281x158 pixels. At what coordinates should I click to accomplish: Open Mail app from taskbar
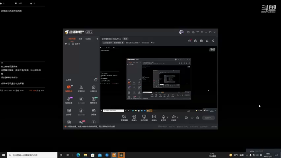pyautogui.click(x=100, y=155)
